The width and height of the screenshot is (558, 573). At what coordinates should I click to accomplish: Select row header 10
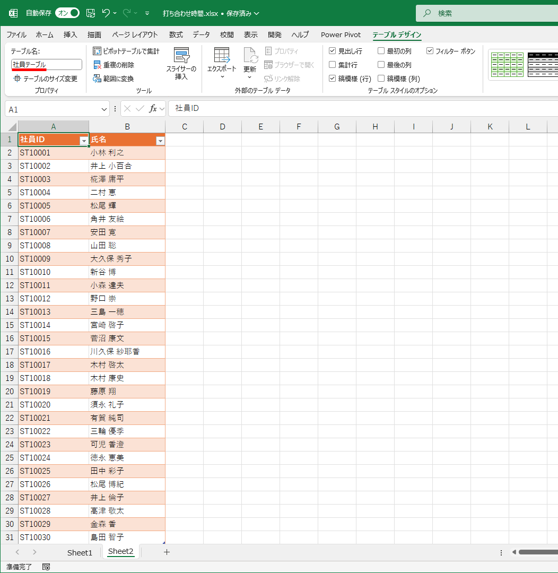click(x=10, y=259)
